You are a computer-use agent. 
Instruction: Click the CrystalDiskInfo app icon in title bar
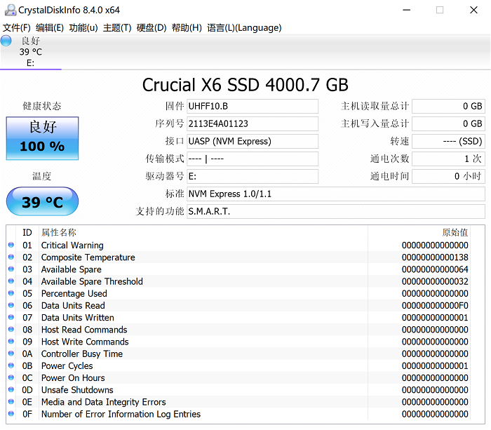(x=9, y=10)
